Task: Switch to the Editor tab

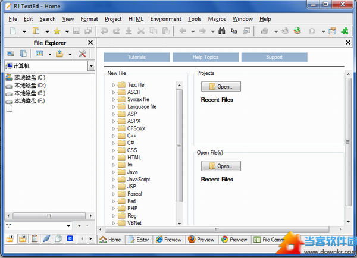Action: click(138, 240)
